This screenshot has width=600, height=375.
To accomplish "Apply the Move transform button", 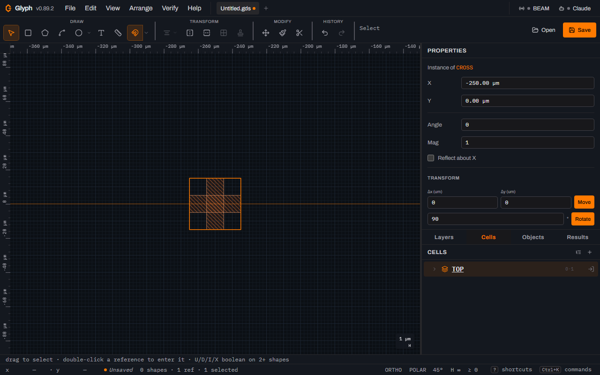I will tap(584, 202).
